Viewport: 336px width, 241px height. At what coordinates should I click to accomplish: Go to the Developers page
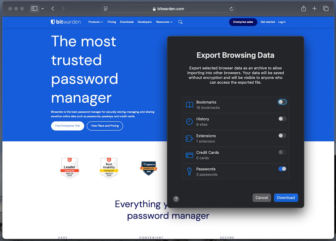coord(144,22)
